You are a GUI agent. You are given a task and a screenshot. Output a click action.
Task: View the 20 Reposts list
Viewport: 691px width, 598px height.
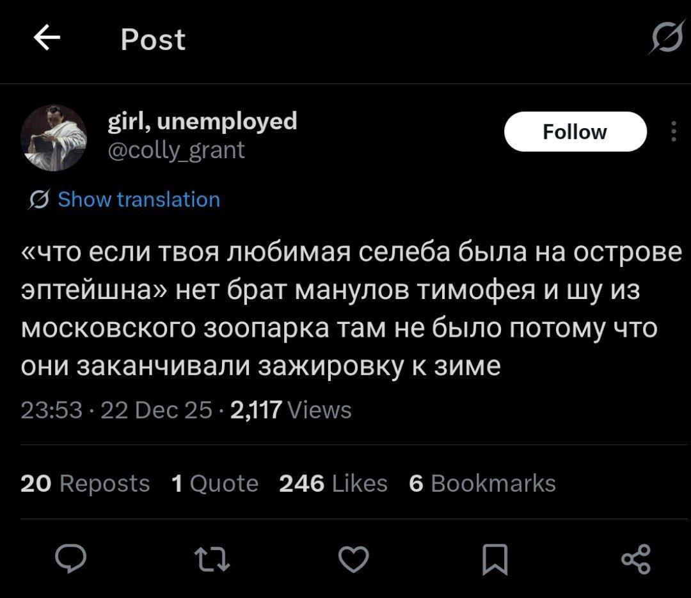(x=85, y=483)
